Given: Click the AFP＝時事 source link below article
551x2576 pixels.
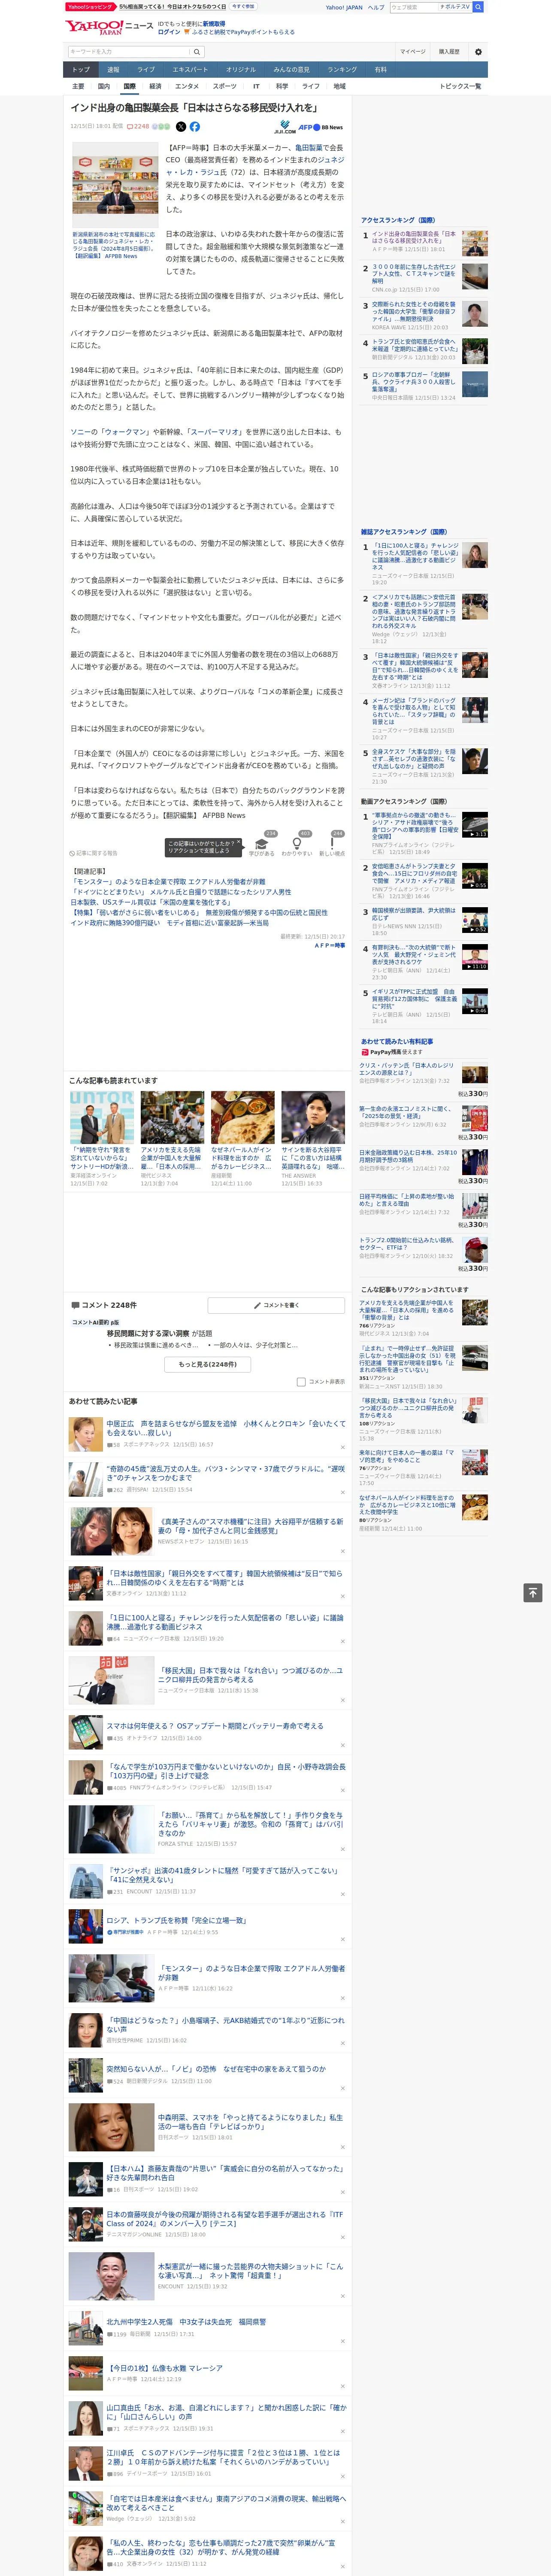Looking at the screenshot, I should coord(329,945).
